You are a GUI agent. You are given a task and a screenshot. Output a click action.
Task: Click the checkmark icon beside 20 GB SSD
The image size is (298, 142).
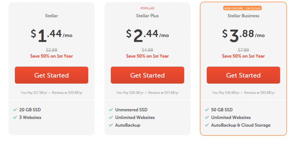click(x=15, y=110)
